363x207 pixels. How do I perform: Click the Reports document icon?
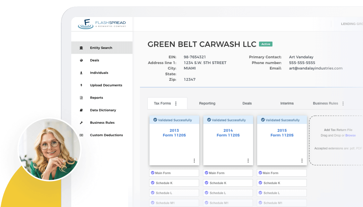81,98
